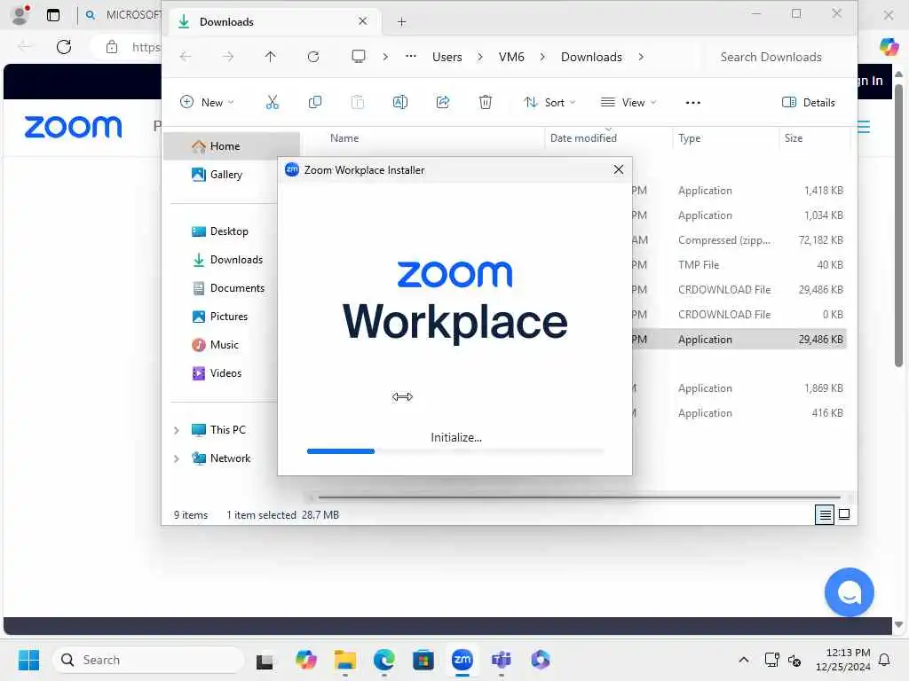Click the taskbar Search box
The width and height of the screenshot is (909, 681).
coord(149,660)
